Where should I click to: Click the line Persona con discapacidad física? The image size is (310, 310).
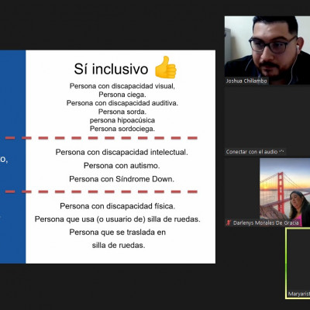pyautogui.click(x=118, y=206)
